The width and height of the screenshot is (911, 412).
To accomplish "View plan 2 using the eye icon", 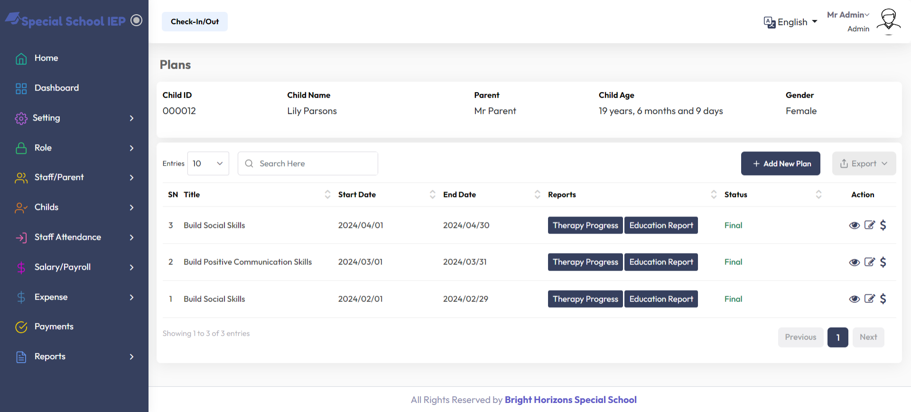I will point(854,262).
